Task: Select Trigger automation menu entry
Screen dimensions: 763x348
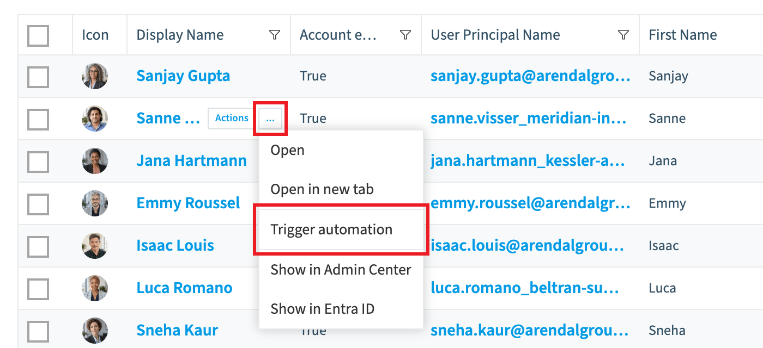Action: (x=341, y=229)
